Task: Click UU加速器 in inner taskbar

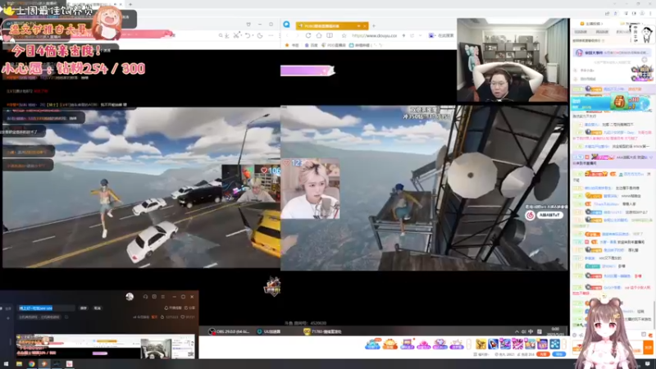Action: click(x=269, y=331)
